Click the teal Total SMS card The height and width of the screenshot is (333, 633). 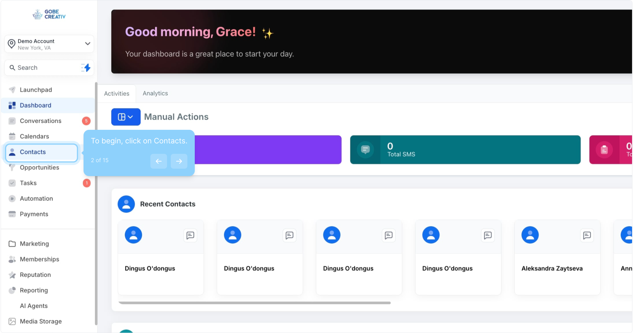[478, 150]
